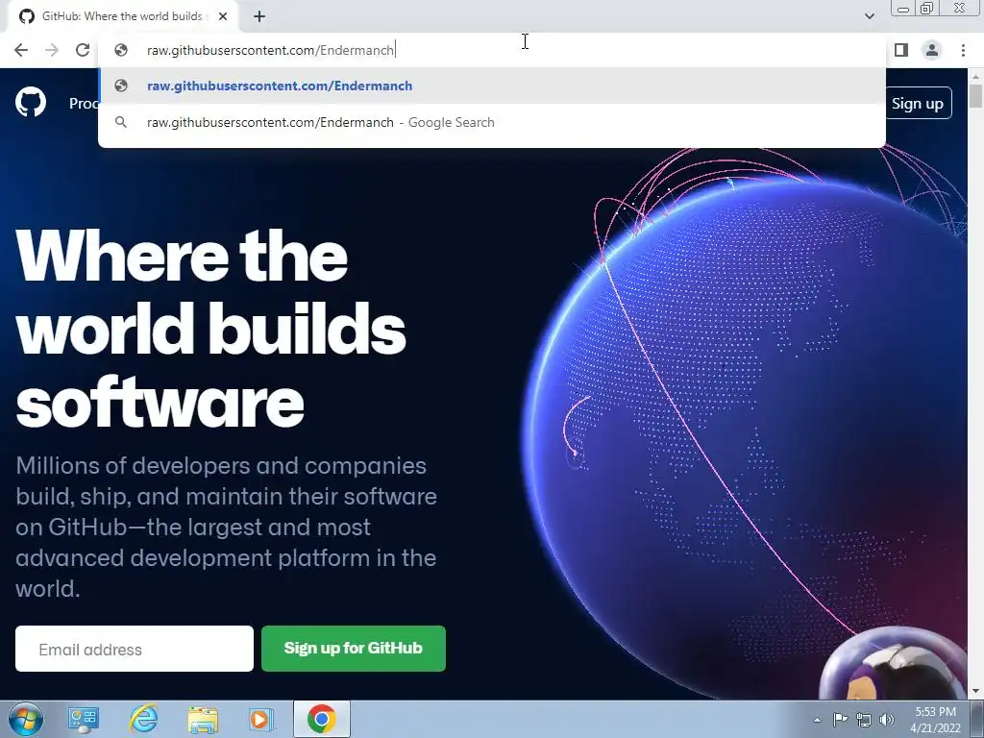The height and width of the screenshot is (738, 984).
Task: Open the Action Center flag icon
Action: [x=840, y=719]
